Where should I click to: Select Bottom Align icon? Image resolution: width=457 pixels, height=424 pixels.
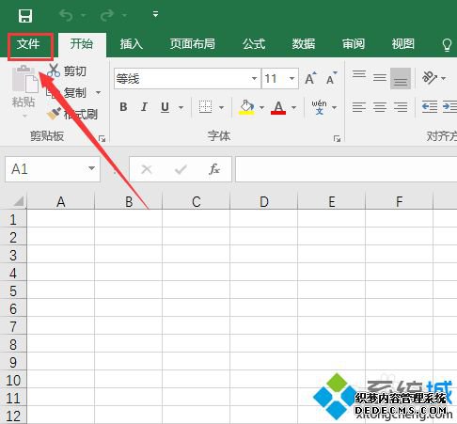click(401, 78)
